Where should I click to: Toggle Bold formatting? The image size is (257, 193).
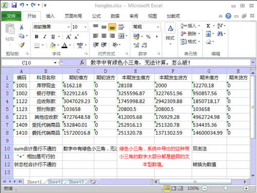point(36,36)
